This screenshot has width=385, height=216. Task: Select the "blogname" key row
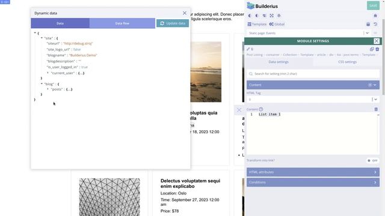[57, 55]
